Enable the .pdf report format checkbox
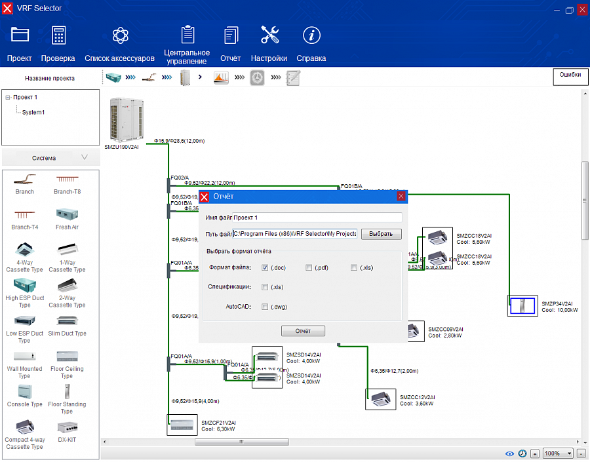This screenshot has height=462, width=590. tap(309, 267)
